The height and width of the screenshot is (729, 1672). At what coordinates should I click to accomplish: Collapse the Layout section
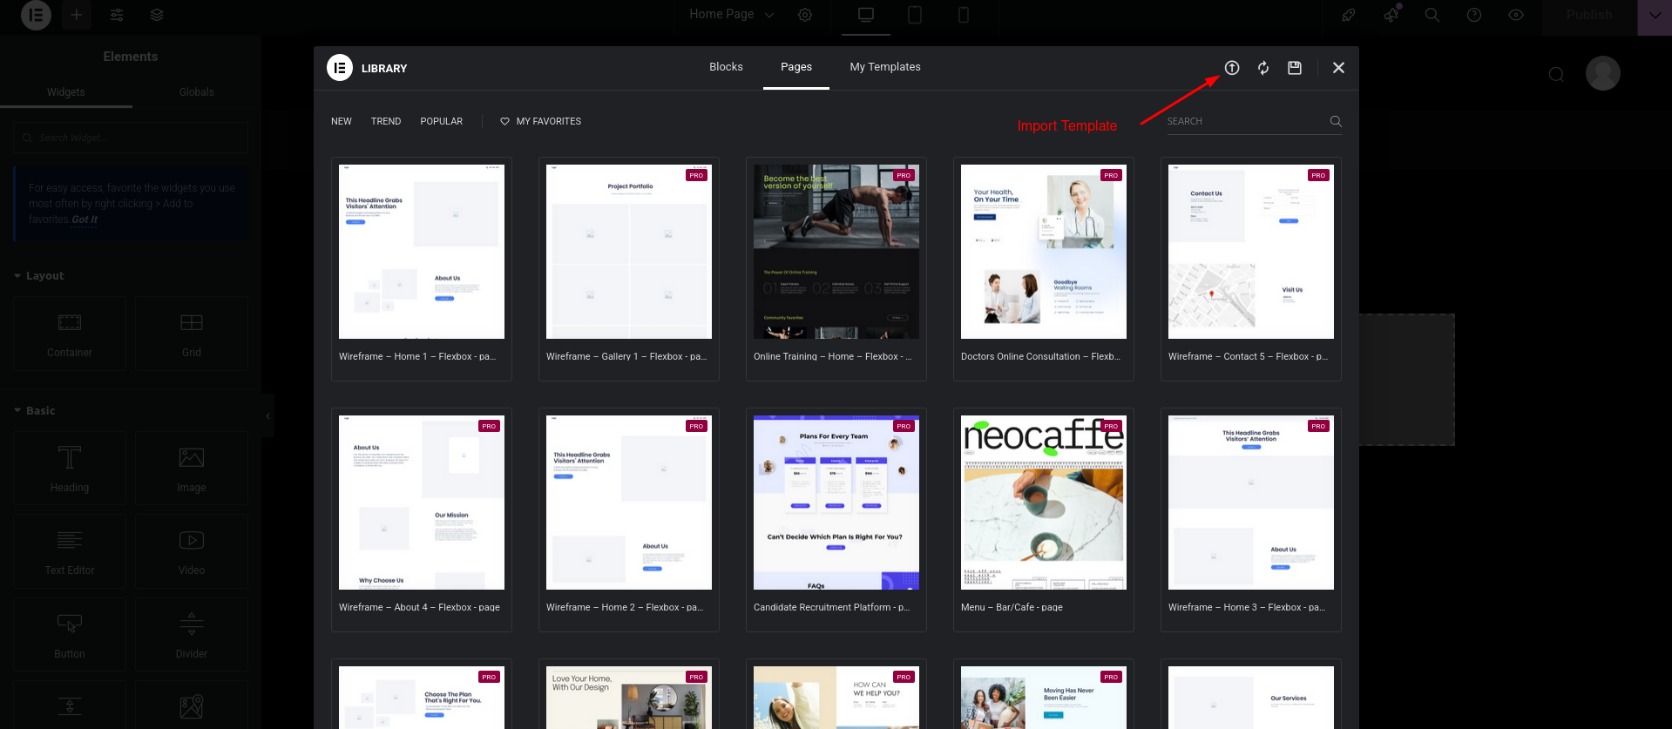[39, 275]
